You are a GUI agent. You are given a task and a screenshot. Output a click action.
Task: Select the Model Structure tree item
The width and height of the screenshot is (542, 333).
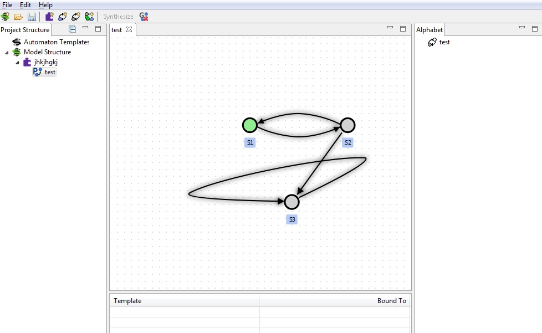47,52
